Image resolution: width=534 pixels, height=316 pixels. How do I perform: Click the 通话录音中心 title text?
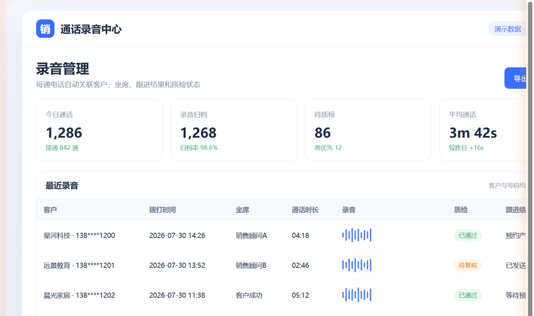point(91,29)
